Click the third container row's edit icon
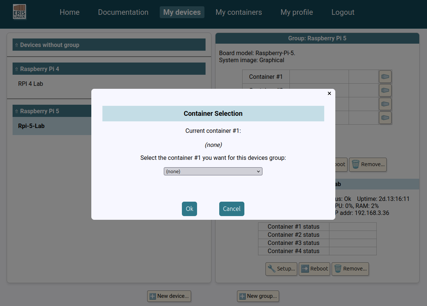Image resolution: width=427 pixels, height=306 pixels. 385,104
